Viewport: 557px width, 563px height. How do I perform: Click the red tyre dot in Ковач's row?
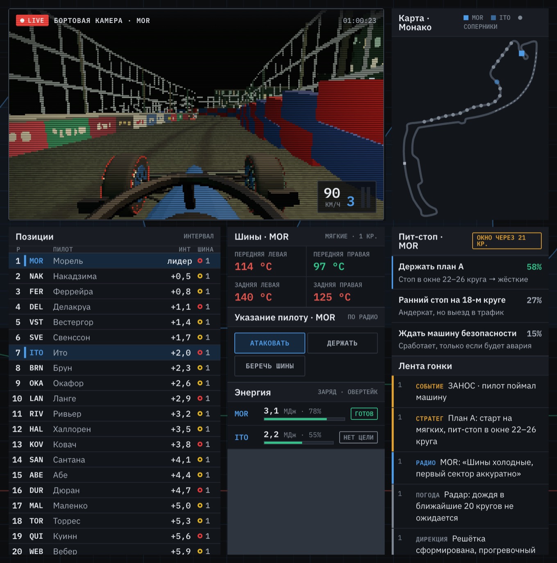click(200, 444)
